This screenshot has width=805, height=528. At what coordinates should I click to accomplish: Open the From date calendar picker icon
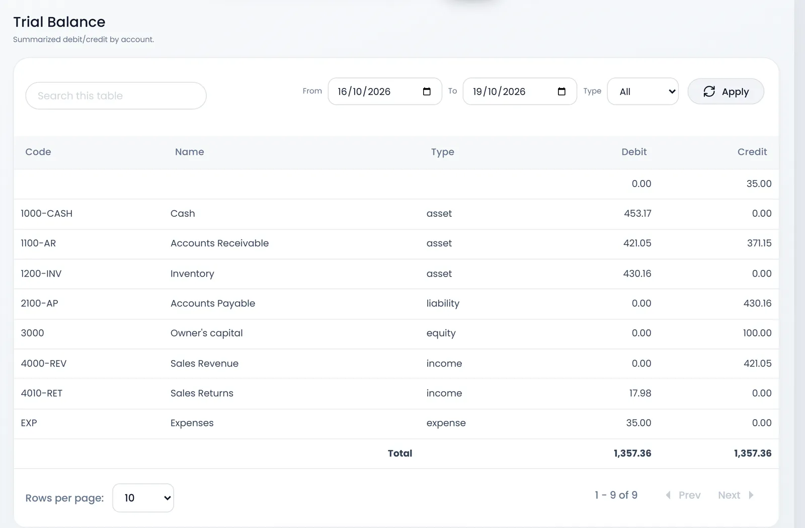pos(427,92)
